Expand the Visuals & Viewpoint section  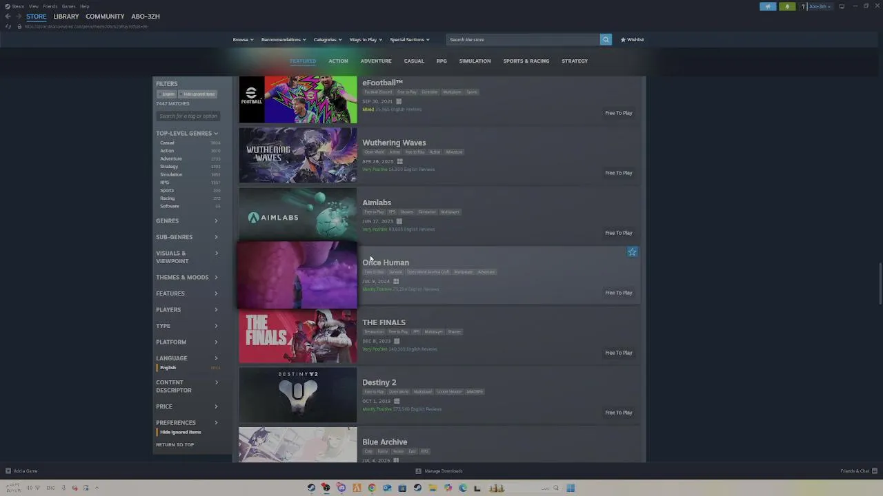[187, 257]
